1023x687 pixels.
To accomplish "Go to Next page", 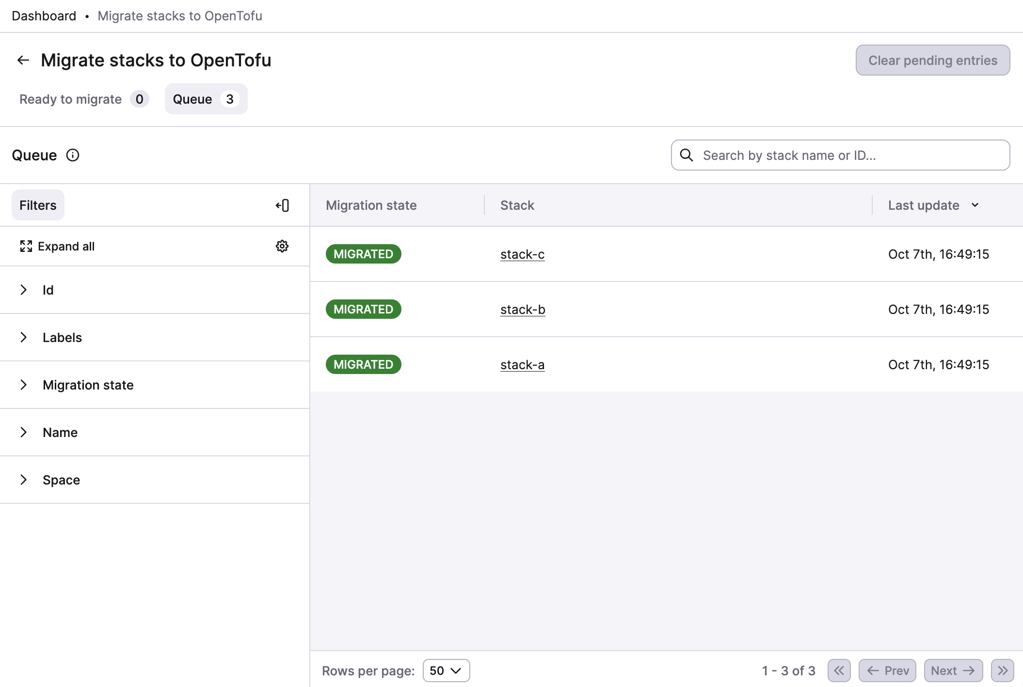I will point(953,671).
